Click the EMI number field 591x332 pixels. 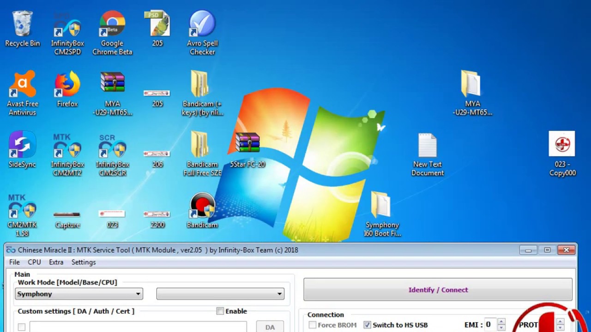pos(490,325)
